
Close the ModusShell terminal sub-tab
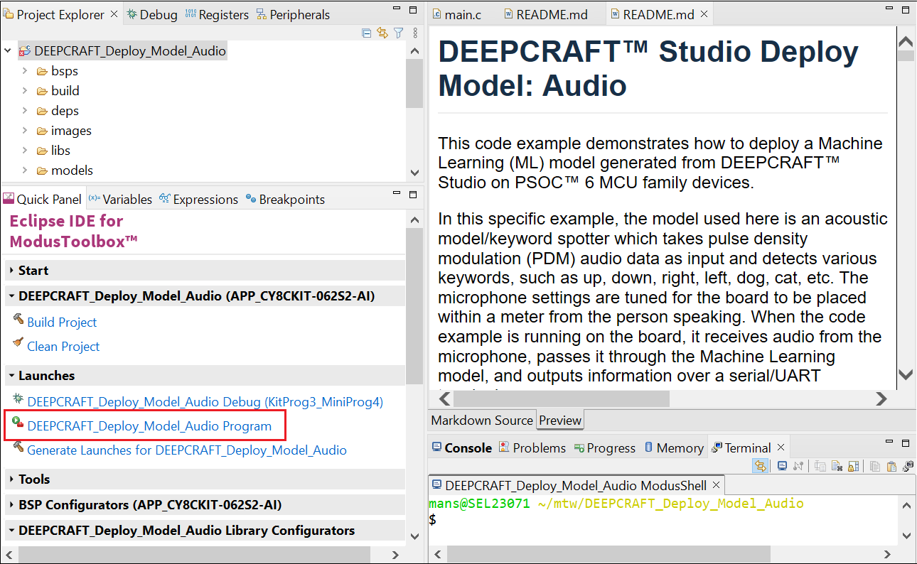pos(717,486)
